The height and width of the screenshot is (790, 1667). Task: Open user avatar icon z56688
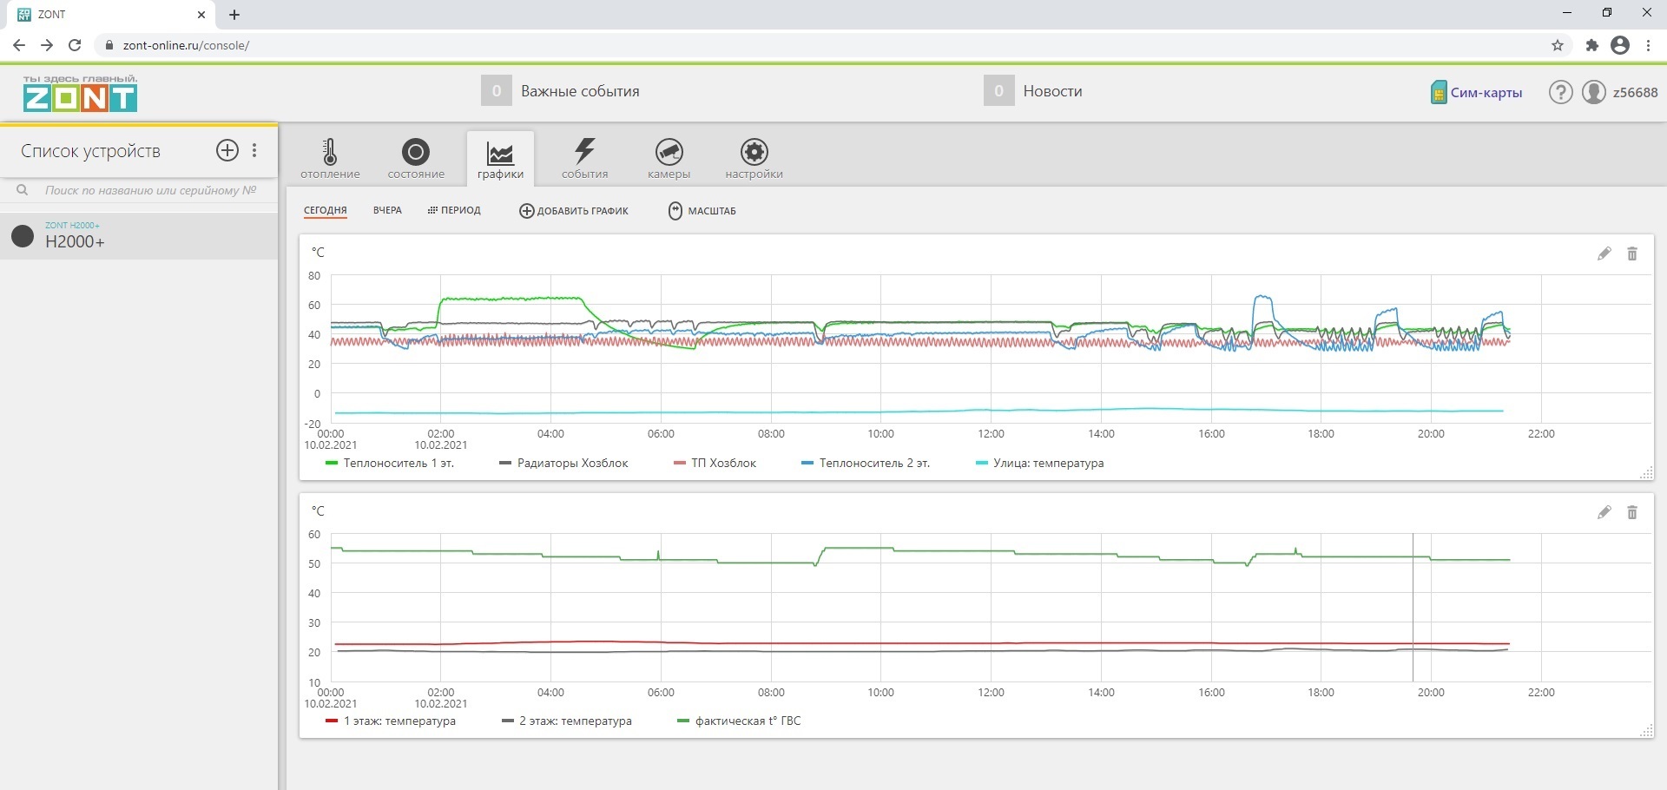coord(1594,92)
